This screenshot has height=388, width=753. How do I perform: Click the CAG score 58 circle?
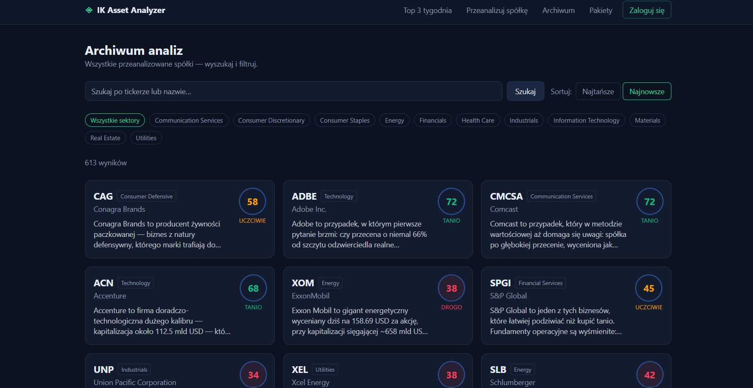pyautogui.click(x=253, y=202)
